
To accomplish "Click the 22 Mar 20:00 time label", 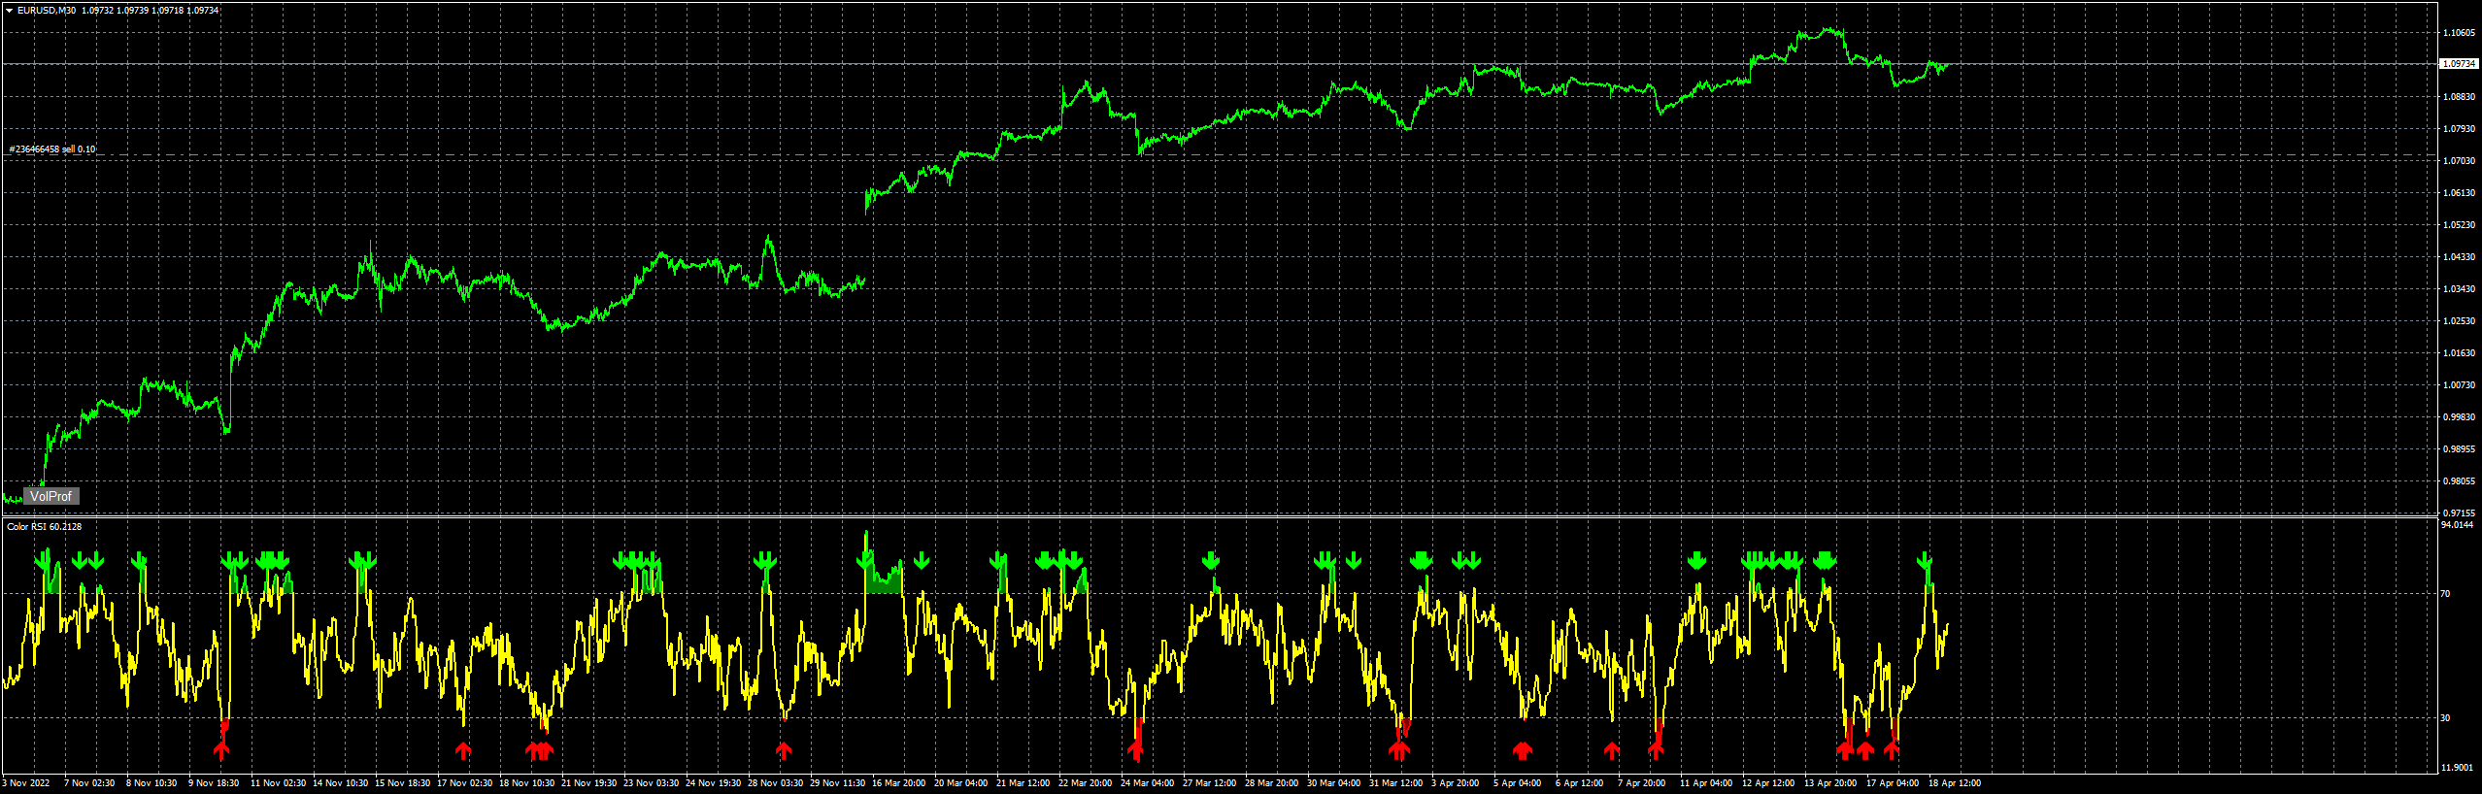I will click(1086, 783).
